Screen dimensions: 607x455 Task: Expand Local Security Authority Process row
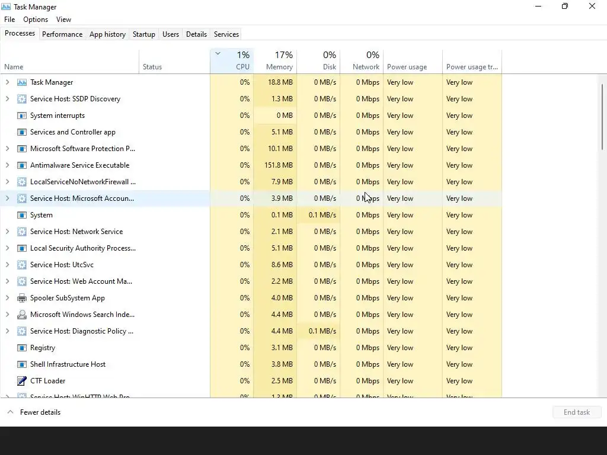pyautogui.click(x=7, y=248)
